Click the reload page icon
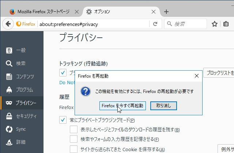 point(155,24)
